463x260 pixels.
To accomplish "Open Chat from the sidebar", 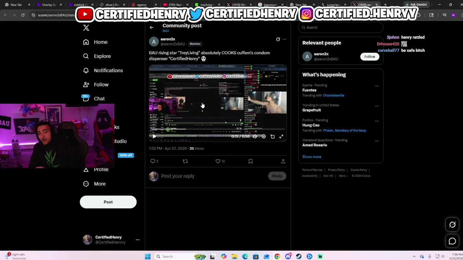I will pos(94,99).
